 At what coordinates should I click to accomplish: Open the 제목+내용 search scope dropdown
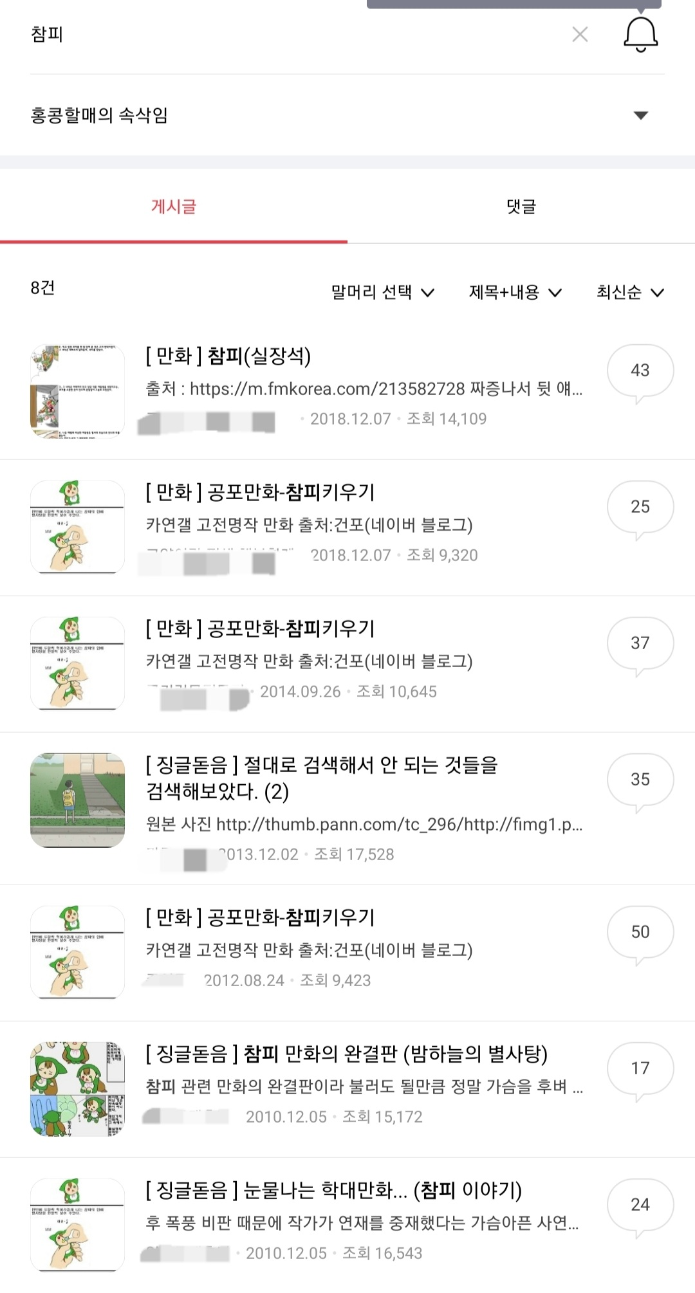(515, 293)
